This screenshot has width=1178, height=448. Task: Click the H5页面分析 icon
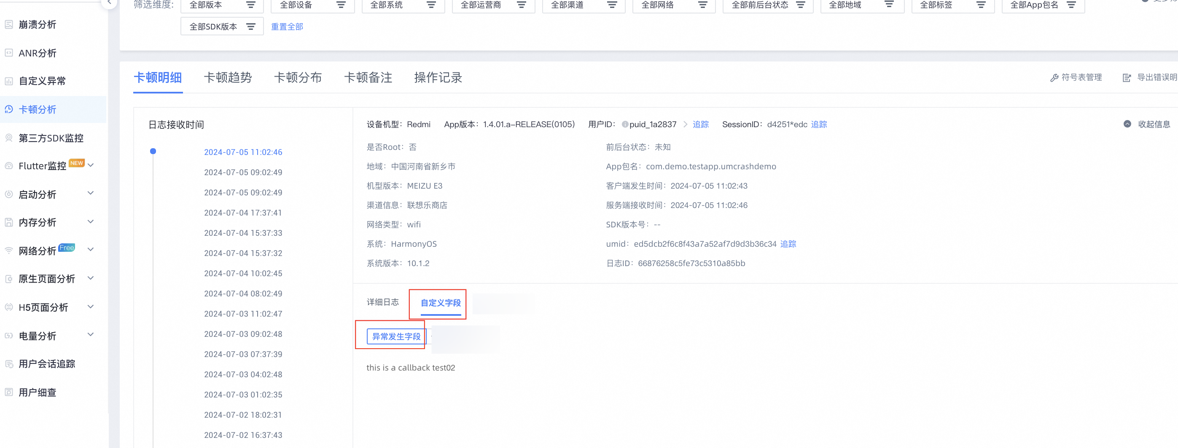click(9, 307)
